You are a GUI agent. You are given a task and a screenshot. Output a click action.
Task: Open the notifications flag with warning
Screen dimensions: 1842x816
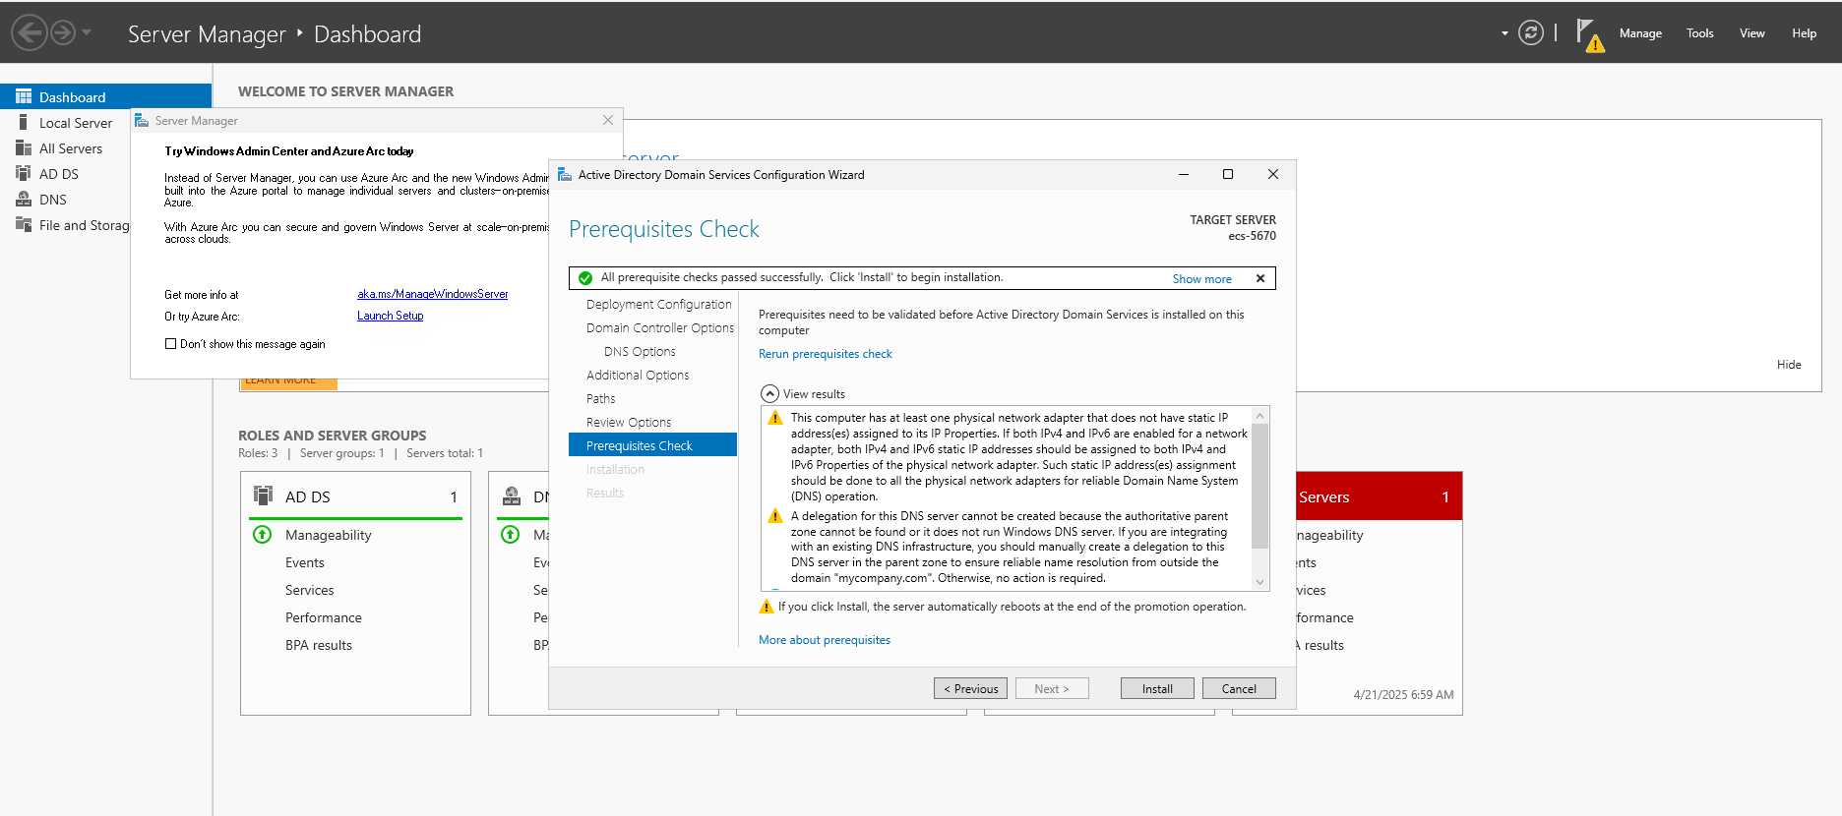(1588, 34)
